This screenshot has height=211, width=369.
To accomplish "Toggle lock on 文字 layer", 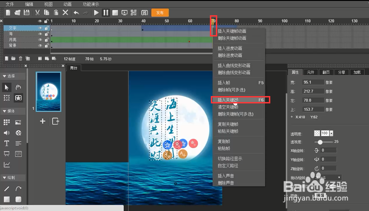I will (x=47, y=28).
